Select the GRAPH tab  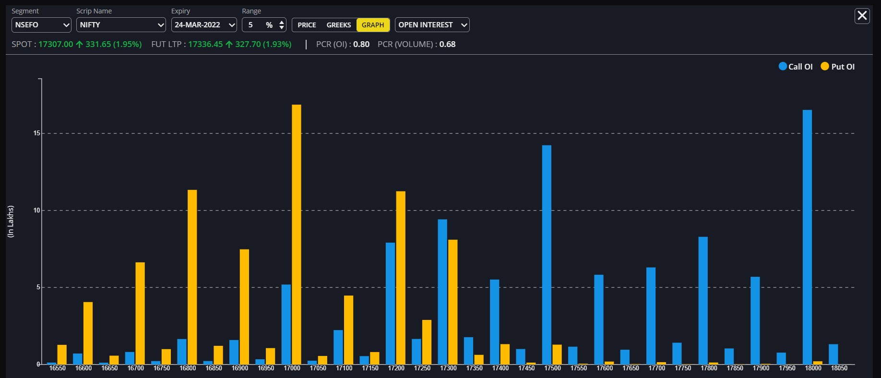[x=373, y=25]
